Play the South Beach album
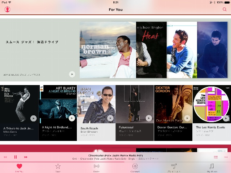 [110, 118]
